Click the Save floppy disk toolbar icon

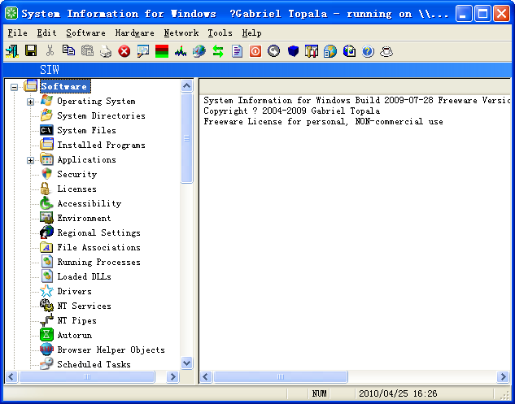pyautogui.click(x=31, y=51)
